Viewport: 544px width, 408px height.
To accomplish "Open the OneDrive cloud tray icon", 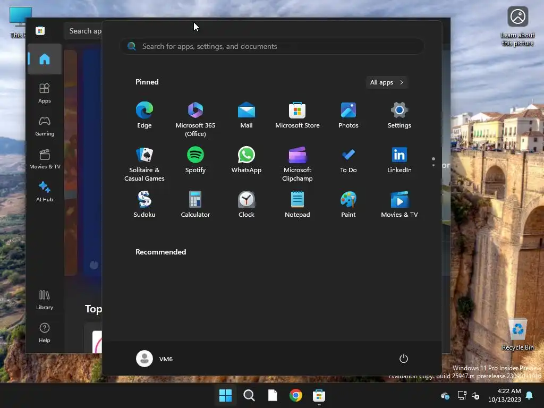I will click(x=445, y=395).
